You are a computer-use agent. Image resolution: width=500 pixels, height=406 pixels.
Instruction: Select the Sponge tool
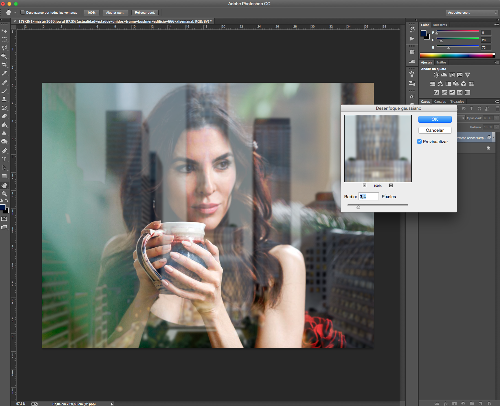point(4,141)
